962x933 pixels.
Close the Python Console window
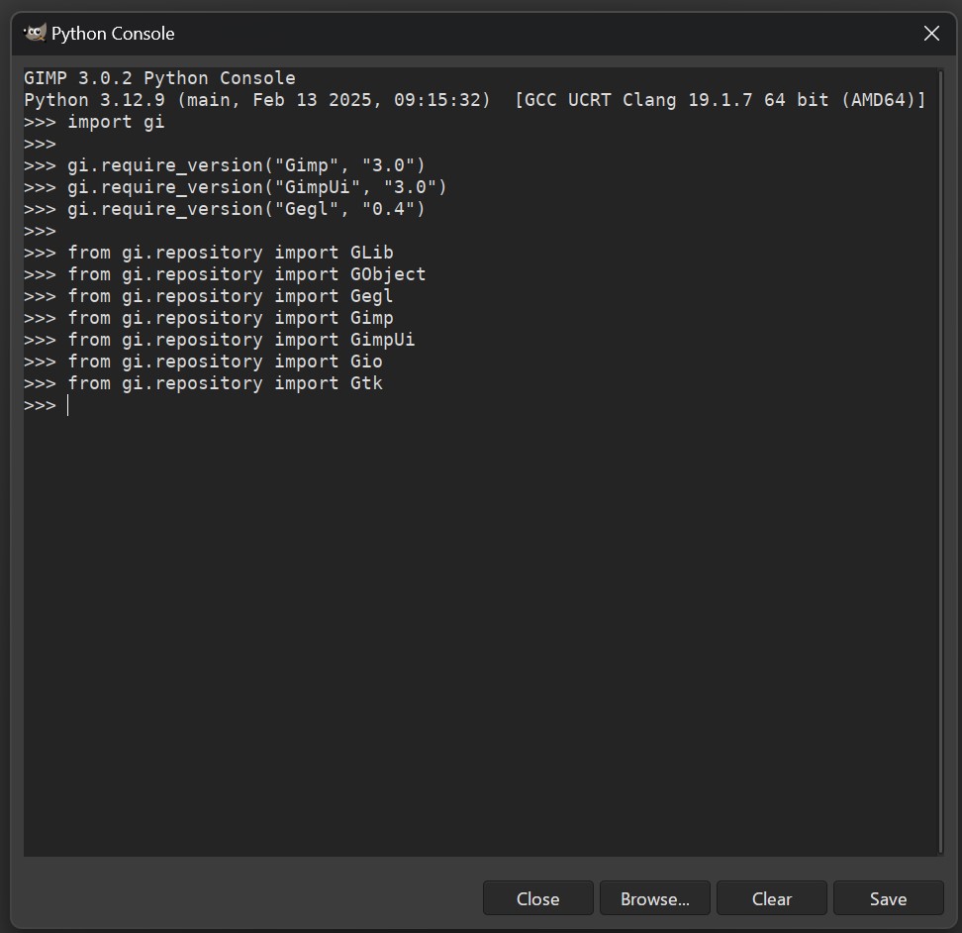[931, 33]
